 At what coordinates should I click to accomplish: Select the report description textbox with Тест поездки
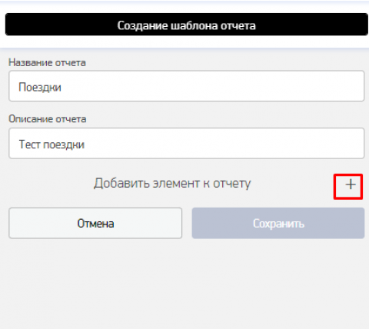coord(186,143)
